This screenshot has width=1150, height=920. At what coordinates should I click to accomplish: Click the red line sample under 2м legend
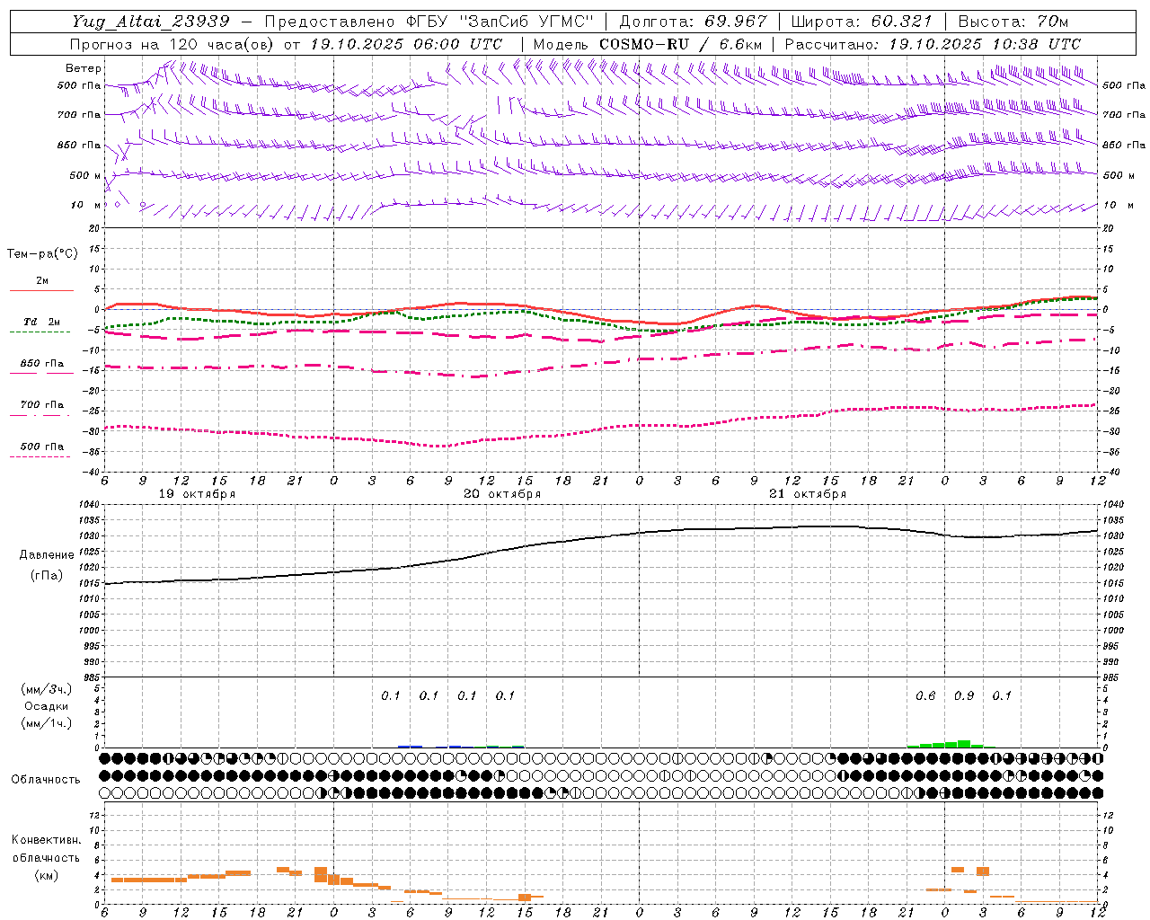[41, 290]
